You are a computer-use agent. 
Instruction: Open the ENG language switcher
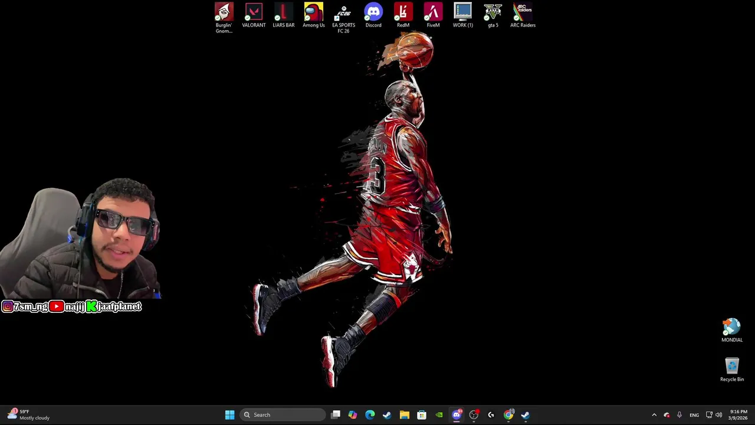pyautogui.click(x=694, y=415)
